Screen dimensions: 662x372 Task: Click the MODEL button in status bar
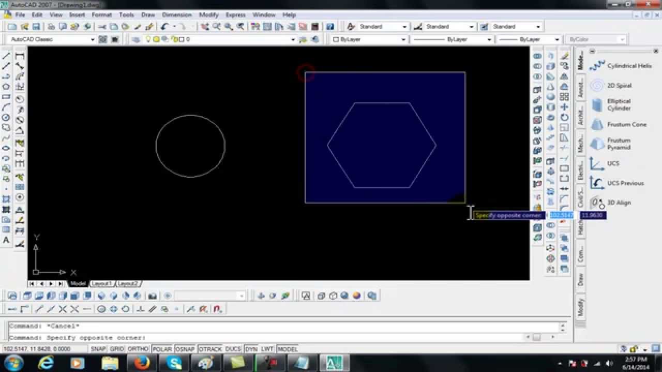[288, 349]
